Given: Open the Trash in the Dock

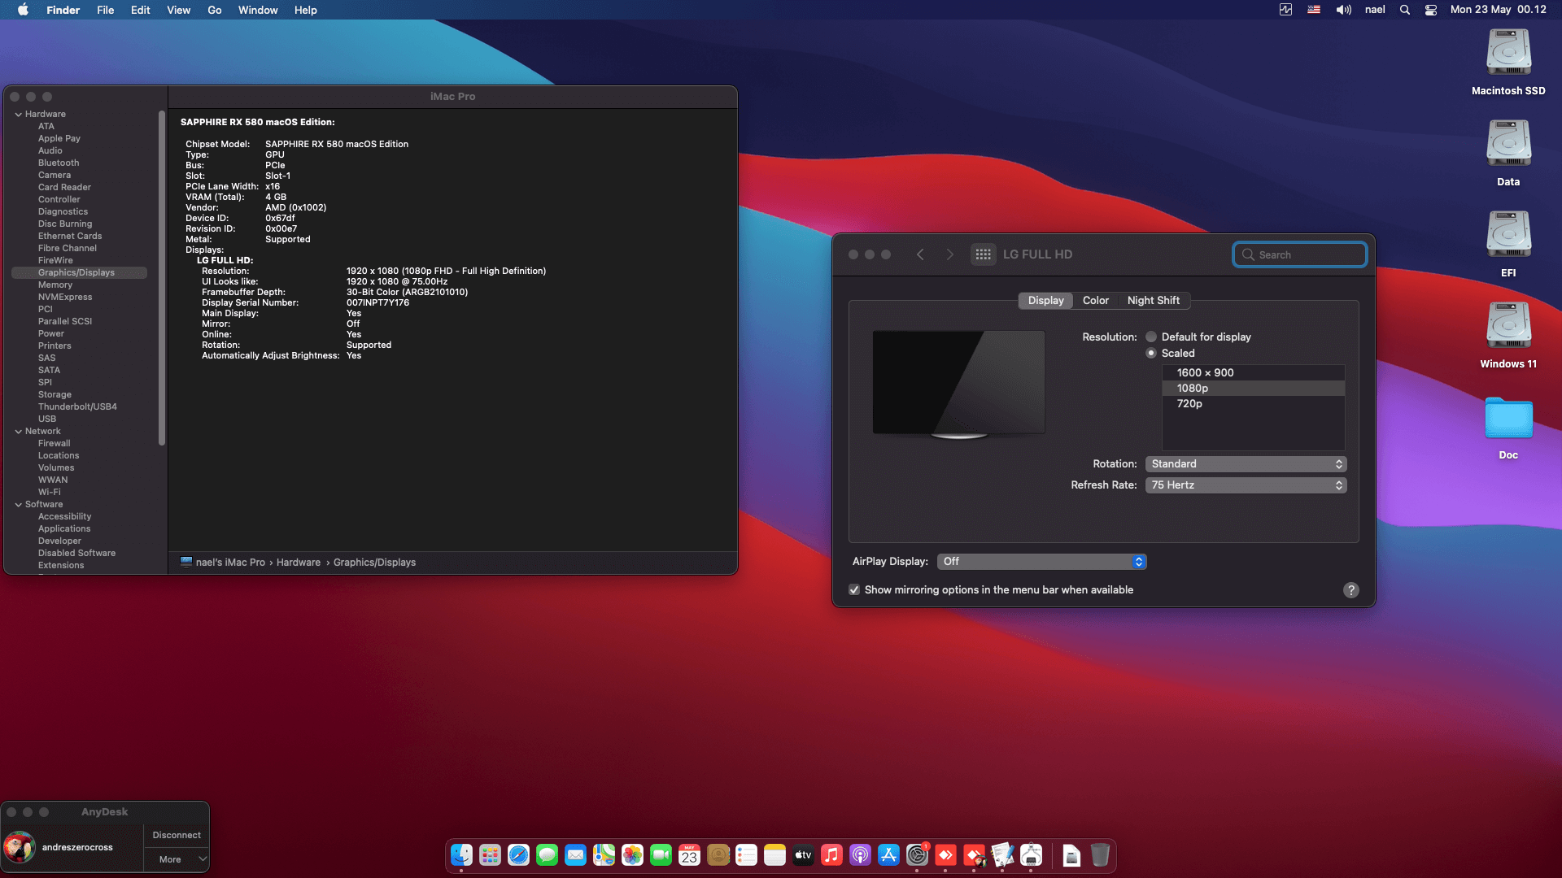Looking at the screenshot, I should [x=1101, y=855].
